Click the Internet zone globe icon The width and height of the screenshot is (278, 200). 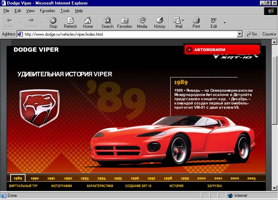[x=230, y=195]
